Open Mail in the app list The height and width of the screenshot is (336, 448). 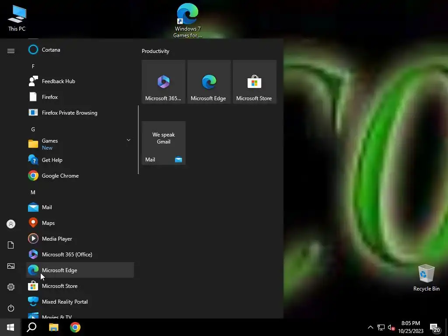click(80, 207)
